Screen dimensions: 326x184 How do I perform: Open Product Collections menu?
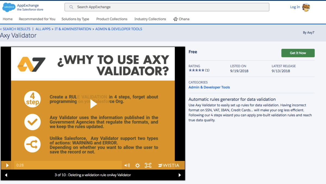(112, 19)
